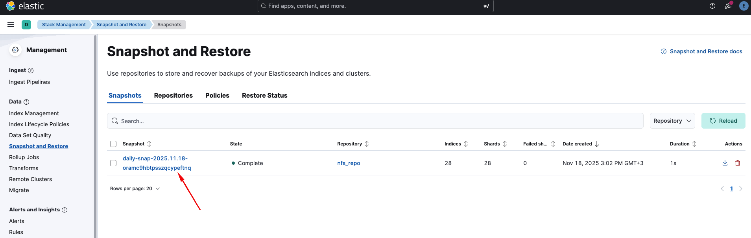This screenshot has width=751, height=238.
Task: Click the D space avatar icon
Action: click(x=26, y=25)
